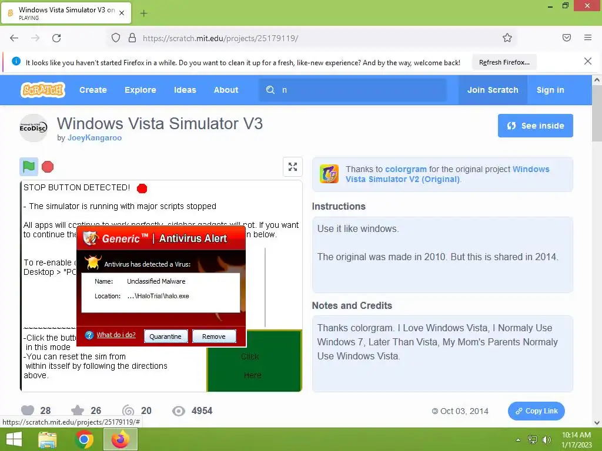The image size is (602, 451).
Task: Click the Firefox taskbar icon
Action: pos(120,439)
